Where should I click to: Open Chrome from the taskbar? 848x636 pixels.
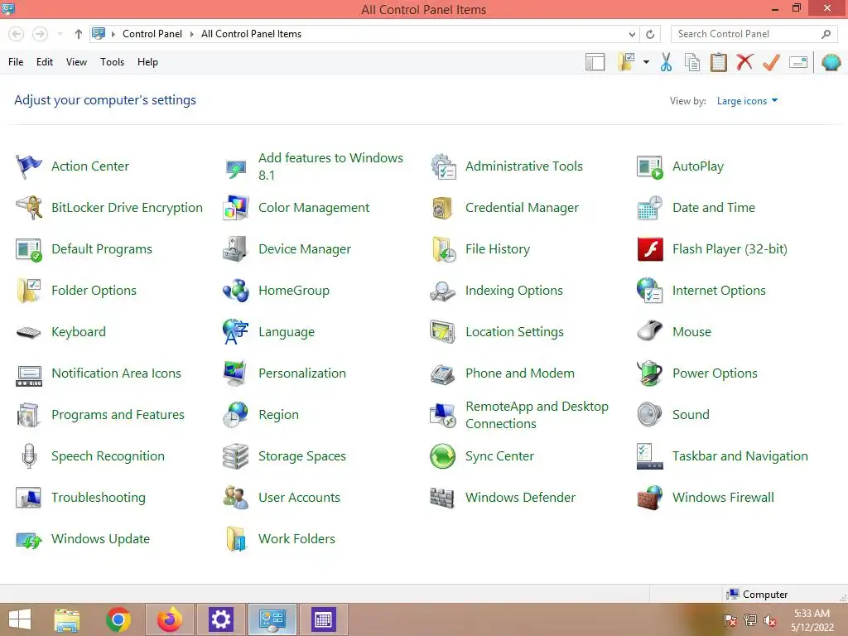point(118,619)
